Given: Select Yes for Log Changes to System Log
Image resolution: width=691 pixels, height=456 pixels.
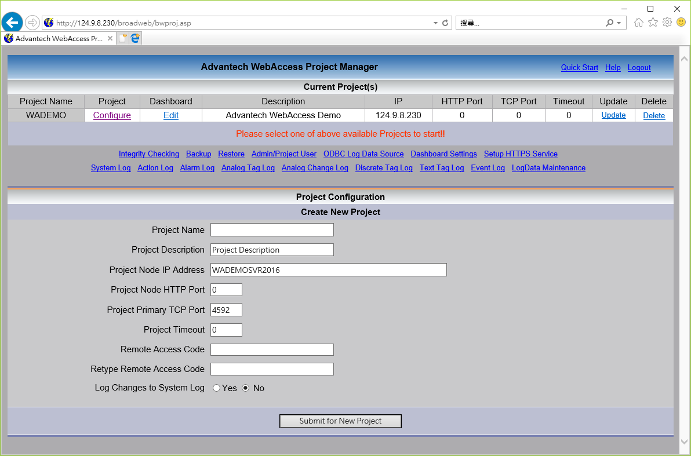Looking at the screenshot, I should 216,388.
